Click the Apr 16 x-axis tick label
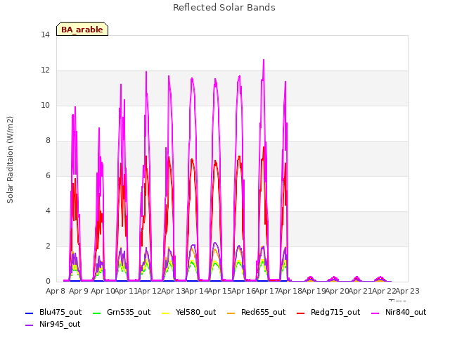Image resolution: width=450 pixels, height=338 pixels. [243, 291]
